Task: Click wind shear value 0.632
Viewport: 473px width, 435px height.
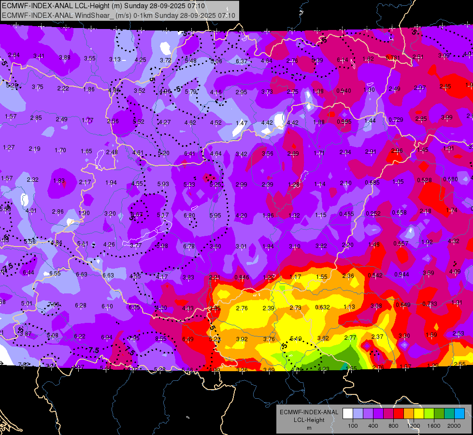Action: [x=322, y=307]
